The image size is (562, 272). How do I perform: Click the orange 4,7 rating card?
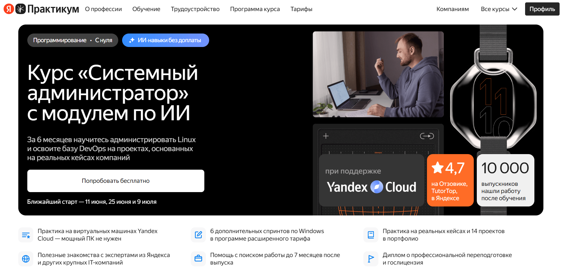point(450,180)
